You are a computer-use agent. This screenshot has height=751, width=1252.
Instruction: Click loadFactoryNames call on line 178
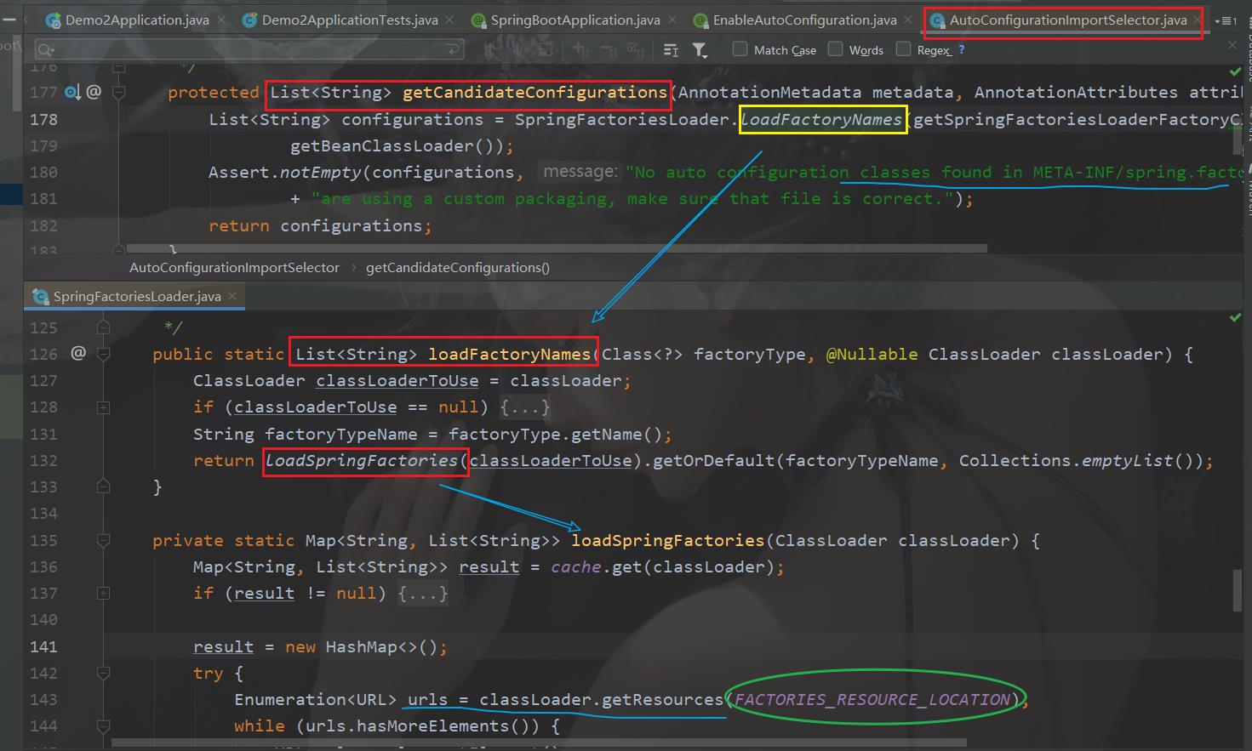(820, 119)
